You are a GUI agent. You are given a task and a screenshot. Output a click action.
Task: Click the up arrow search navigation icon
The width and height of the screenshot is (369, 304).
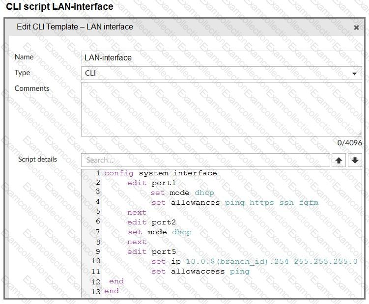339,160
